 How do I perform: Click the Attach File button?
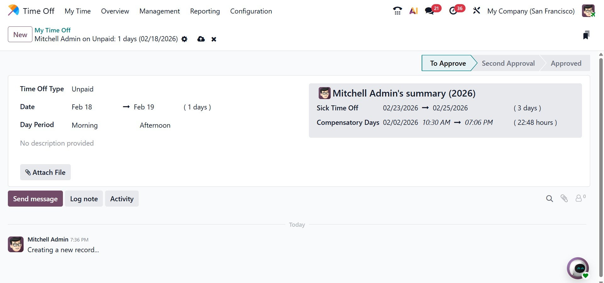(x=45, y=172)
